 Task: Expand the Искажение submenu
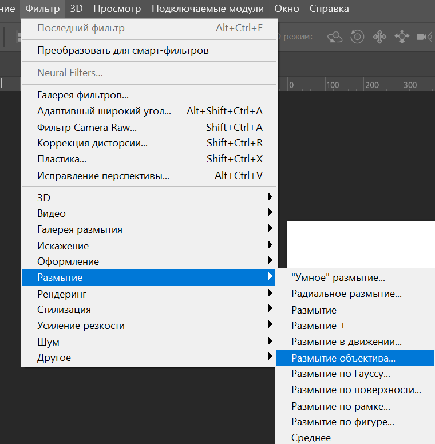click(149, 246)
